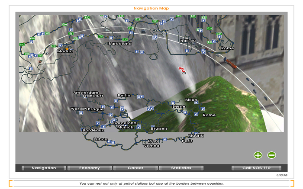
Task: Select the Amsterdam city label
Action: coord(86,93)
